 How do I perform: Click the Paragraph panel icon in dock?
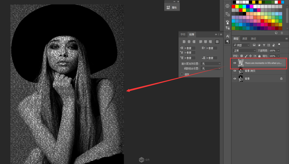click(x=227, y=42)
